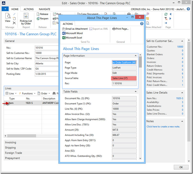Click the Delete X icon in Manage group

[14, 23]
